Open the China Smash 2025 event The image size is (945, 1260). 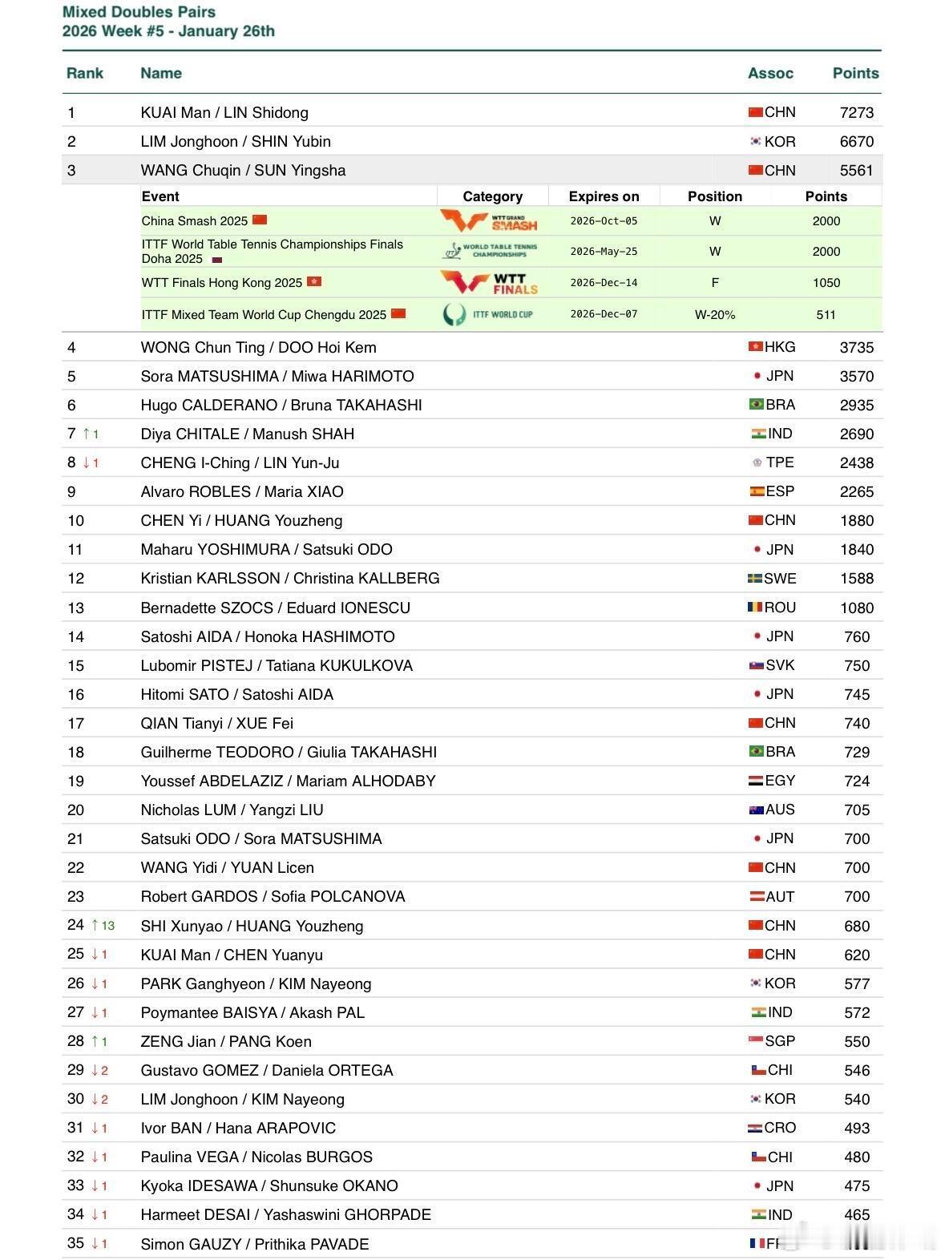pos(195,220)
